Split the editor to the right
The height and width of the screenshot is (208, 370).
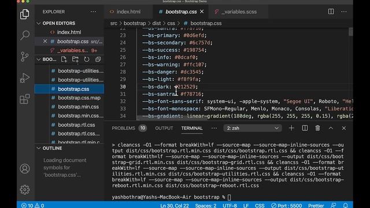(x=331, y=12)
